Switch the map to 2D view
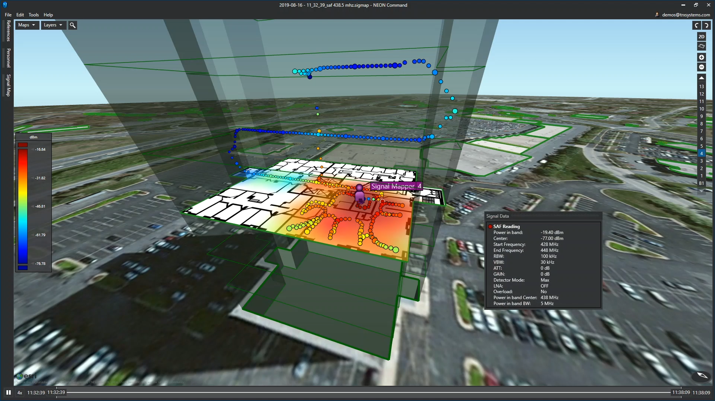The image size is (715, 401). (701, 36)
